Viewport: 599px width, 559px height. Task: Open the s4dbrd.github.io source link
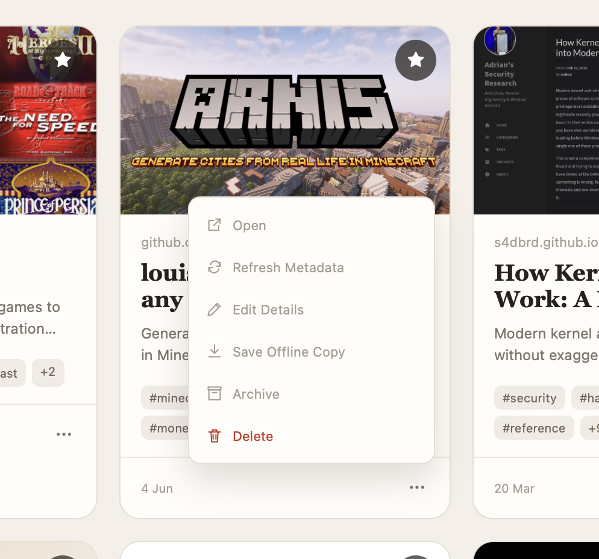click(547, 243)
